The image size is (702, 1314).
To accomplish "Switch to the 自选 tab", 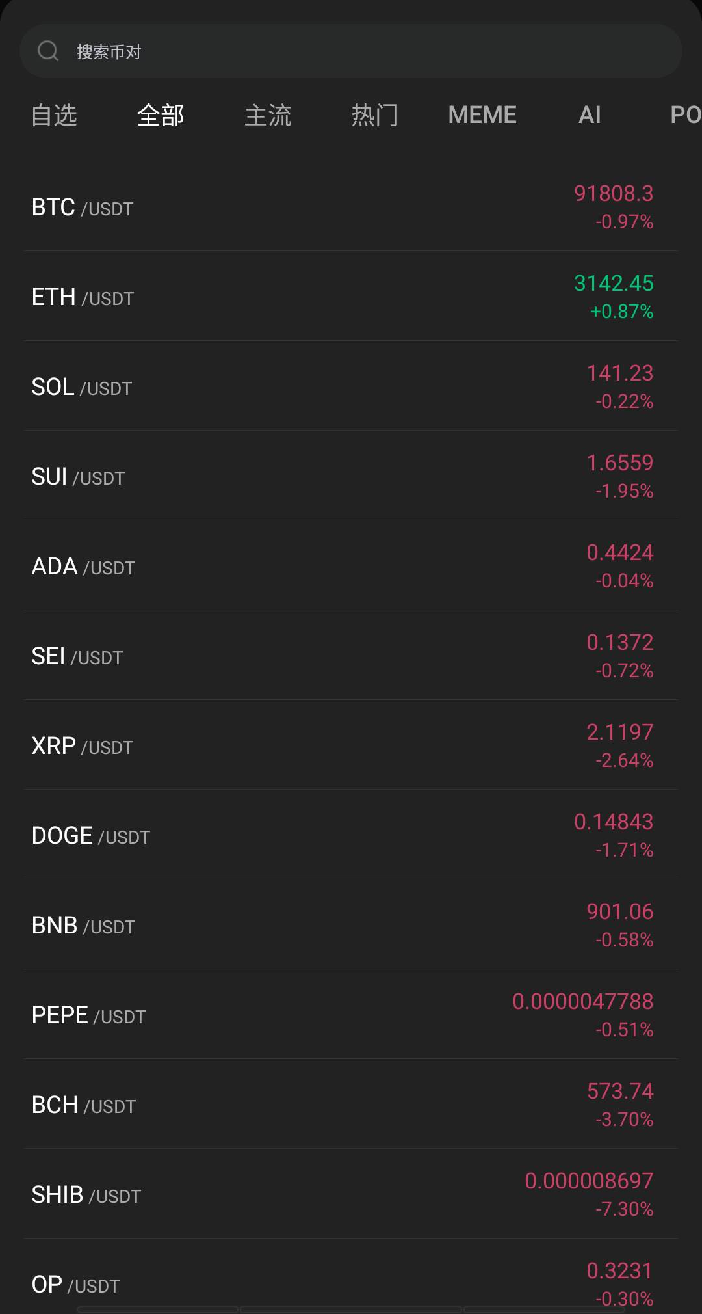I will (x=55, y=115).
